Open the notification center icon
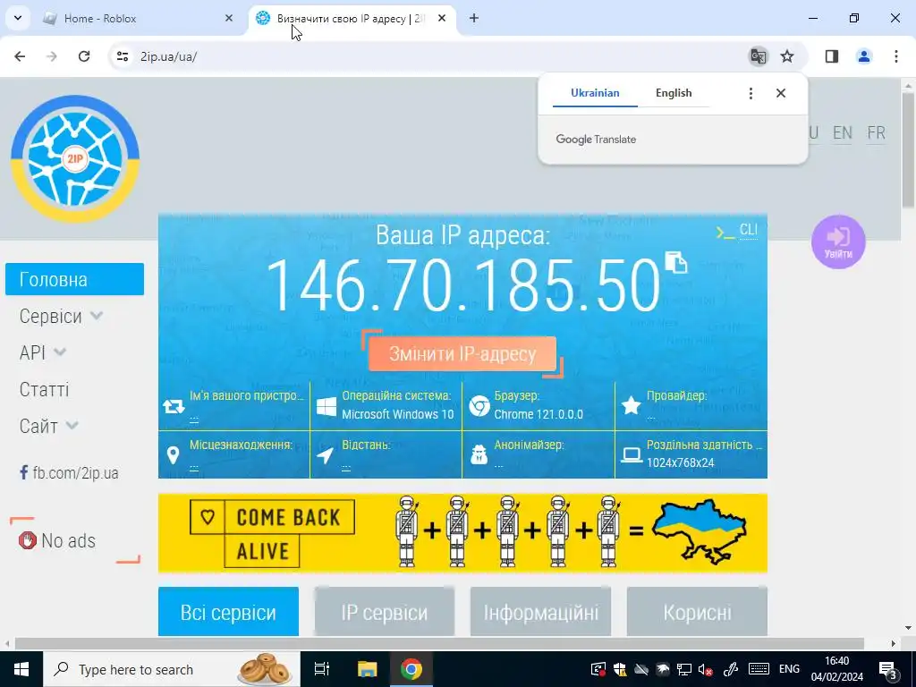 point(888,669)
